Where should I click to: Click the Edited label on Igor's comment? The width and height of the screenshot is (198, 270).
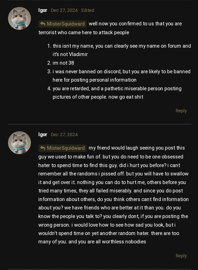(x=88, y=10)
